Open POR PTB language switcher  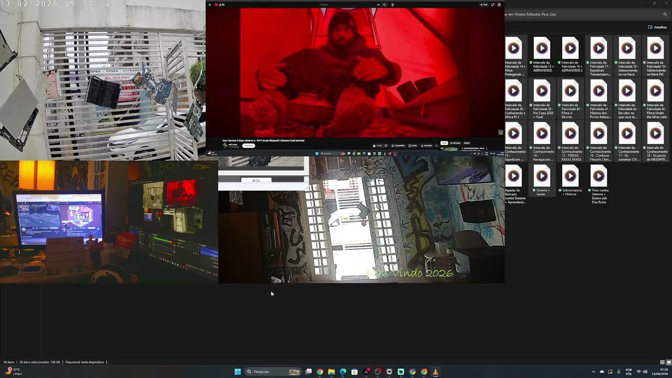629,372
